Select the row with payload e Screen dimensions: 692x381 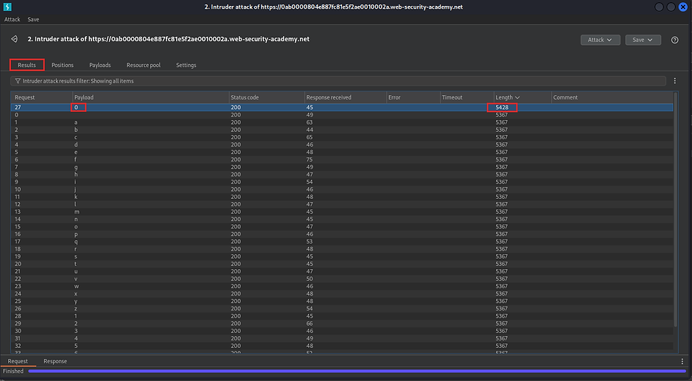click(342, 152)
